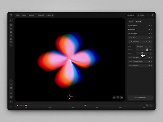This screenshot has height=122, width=163.
Task: Click the Add animation button
Action: click(140, 98)
